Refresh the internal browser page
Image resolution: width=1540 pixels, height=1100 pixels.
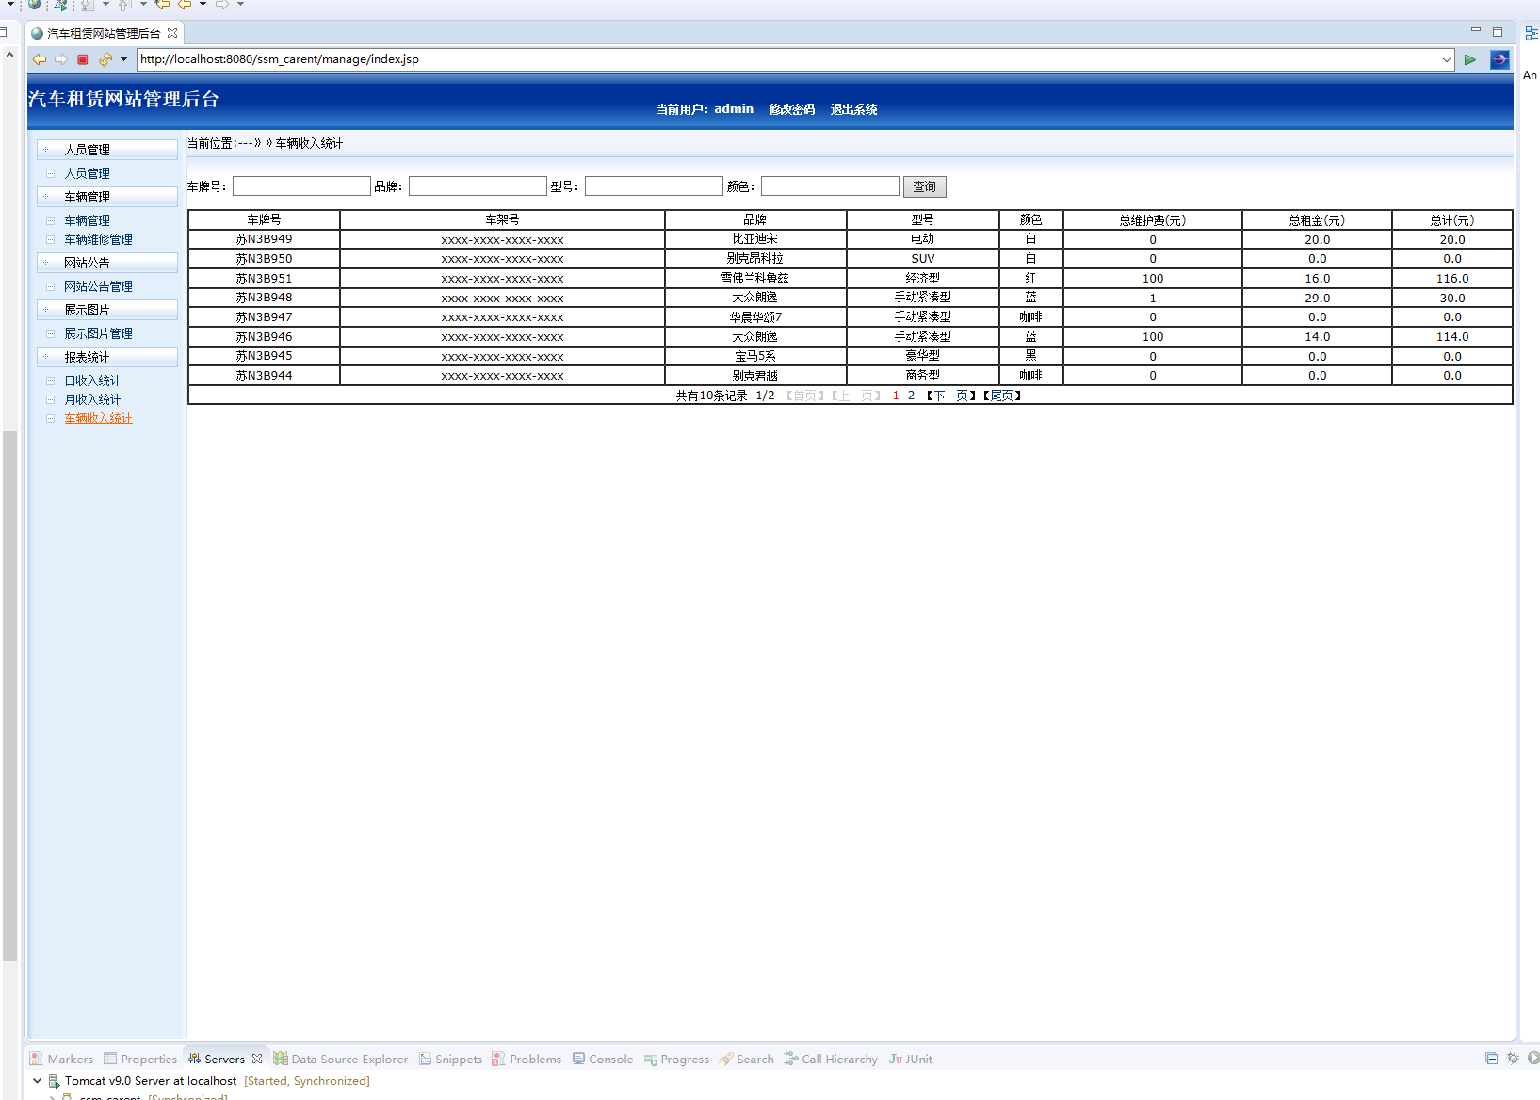(x=105, y=59)
